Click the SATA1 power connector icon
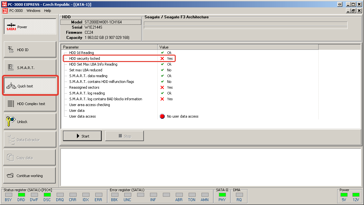364x205 pixels. 11,27
